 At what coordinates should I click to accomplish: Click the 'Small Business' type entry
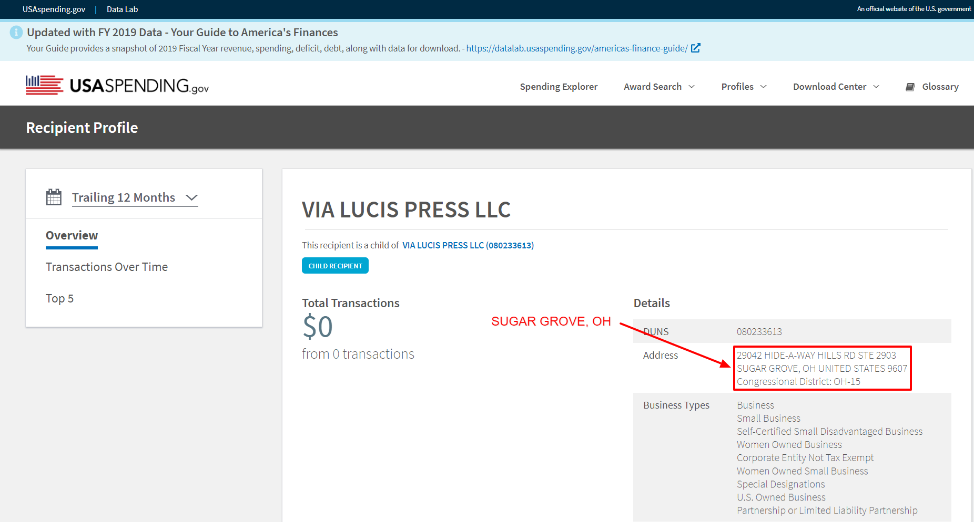(x=768, y=419)
